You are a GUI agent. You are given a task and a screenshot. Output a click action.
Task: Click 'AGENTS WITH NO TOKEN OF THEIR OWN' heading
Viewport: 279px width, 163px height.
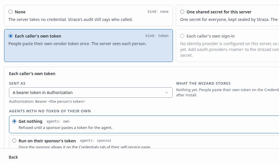click(x=50, y=111)
